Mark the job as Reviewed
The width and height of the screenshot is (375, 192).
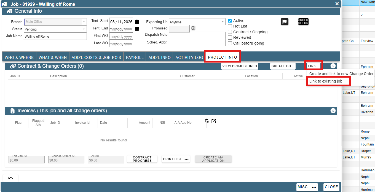click(x=230, y=37)
